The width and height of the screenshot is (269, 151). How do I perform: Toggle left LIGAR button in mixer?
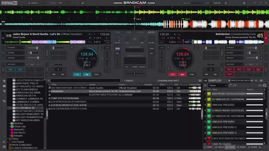coord(117,49)
